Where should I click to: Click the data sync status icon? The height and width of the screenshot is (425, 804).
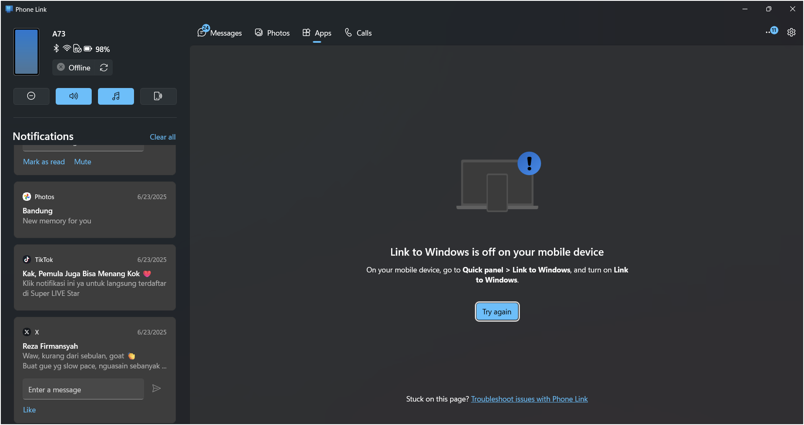point(77,49)
